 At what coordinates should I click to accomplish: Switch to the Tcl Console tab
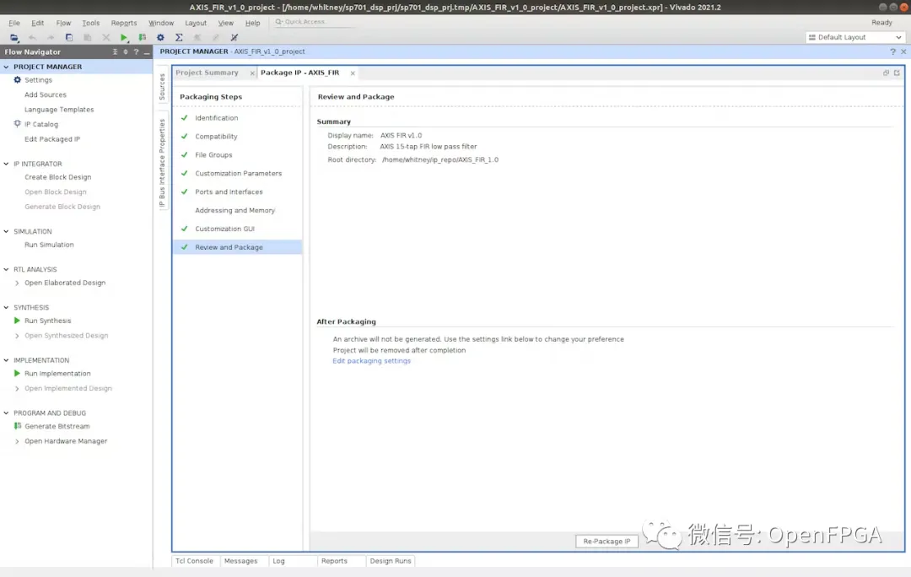[x=194, y=561]
